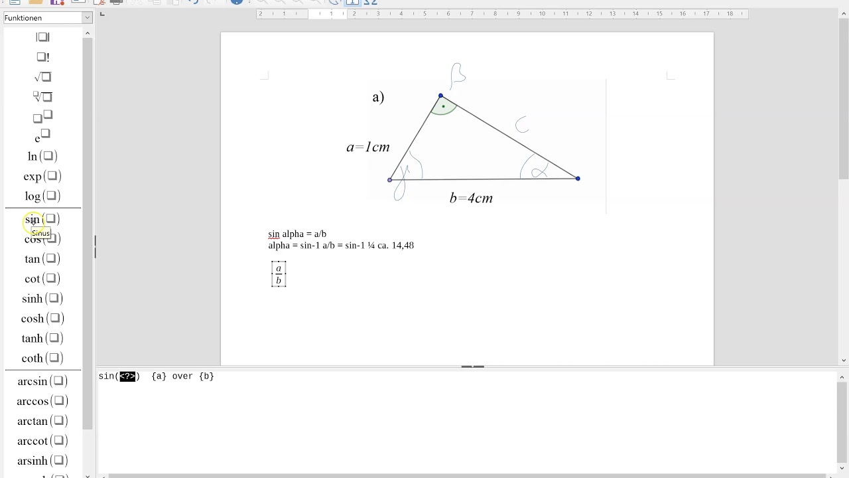Click the 'a=1cm' label in the diagram
Image resolution: width=849 pixels, height=478 pixels.
click(368, 147)
